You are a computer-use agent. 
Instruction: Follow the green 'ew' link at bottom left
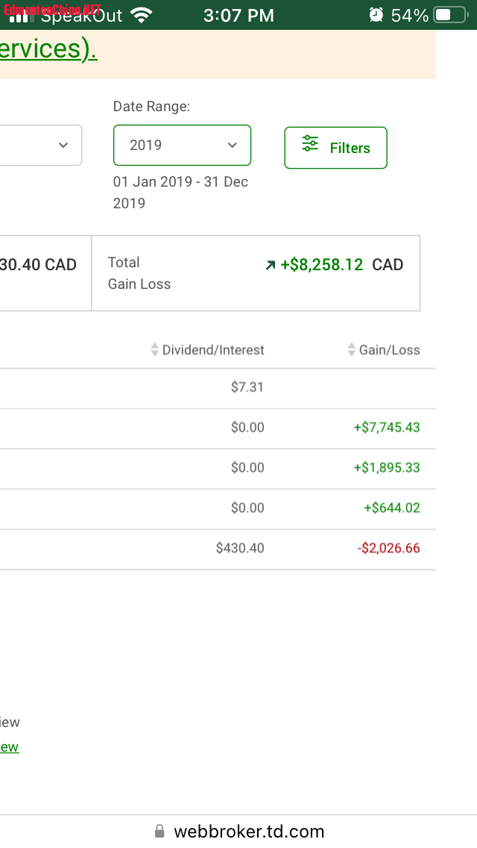point(10,747)
